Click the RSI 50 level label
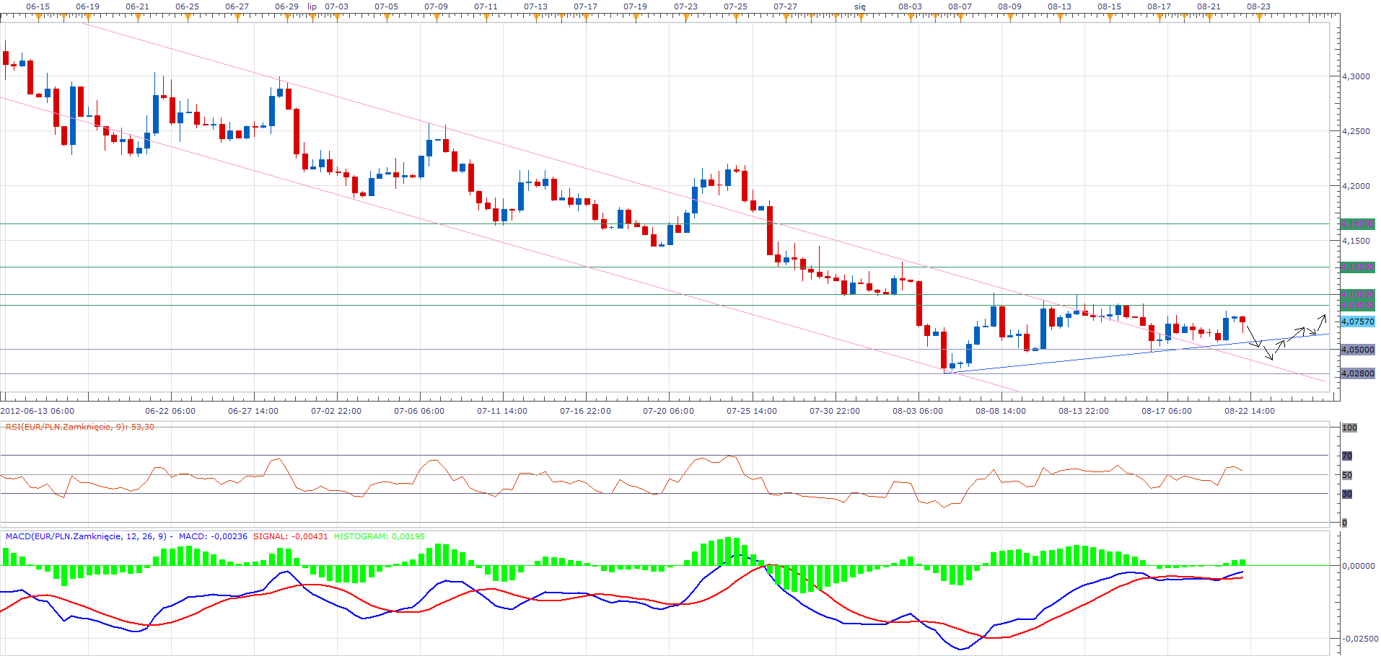Screen dimensions: 1381x656 pos(1346,476)
